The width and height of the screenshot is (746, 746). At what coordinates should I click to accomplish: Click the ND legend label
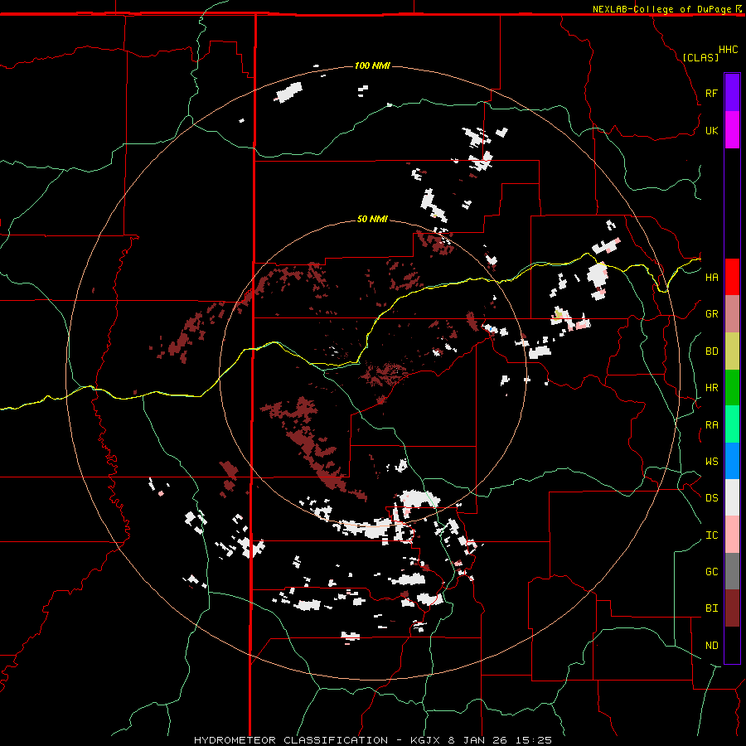(x=711, y=646)
